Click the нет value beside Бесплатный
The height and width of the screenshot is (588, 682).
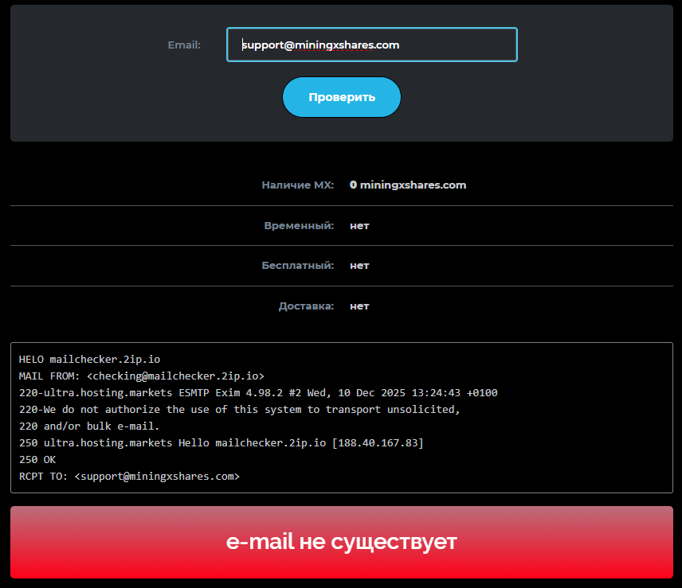[x=359, y=266]
